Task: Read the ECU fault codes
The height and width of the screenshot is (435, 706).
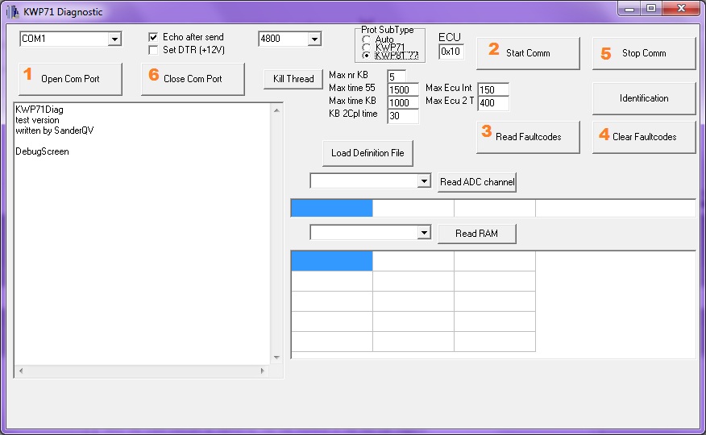Action: [528, 136]
